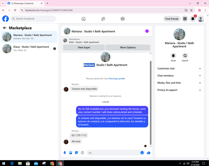Click the chat scrollbar

(150, 103)
